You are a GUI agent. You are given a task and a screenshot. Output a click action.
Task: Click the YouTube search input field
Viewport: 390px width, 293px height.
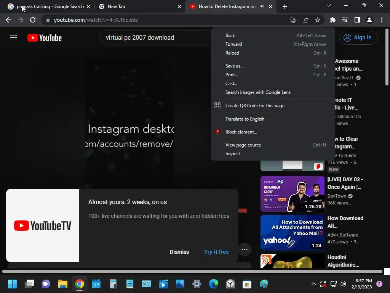point(155,38)
